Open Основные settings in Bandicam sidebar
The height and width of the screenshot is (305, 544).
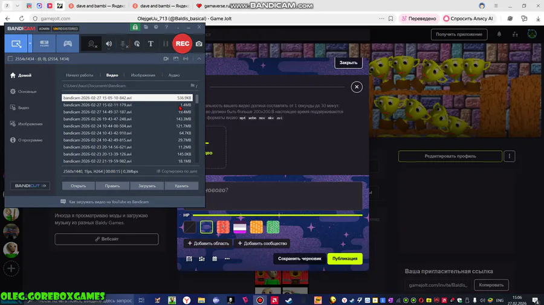click(x=23, y=92)
